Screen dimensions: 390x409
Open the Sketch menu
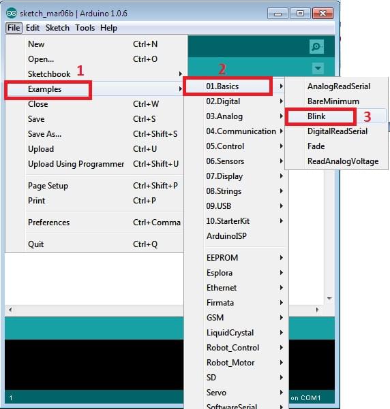point(57,28)
